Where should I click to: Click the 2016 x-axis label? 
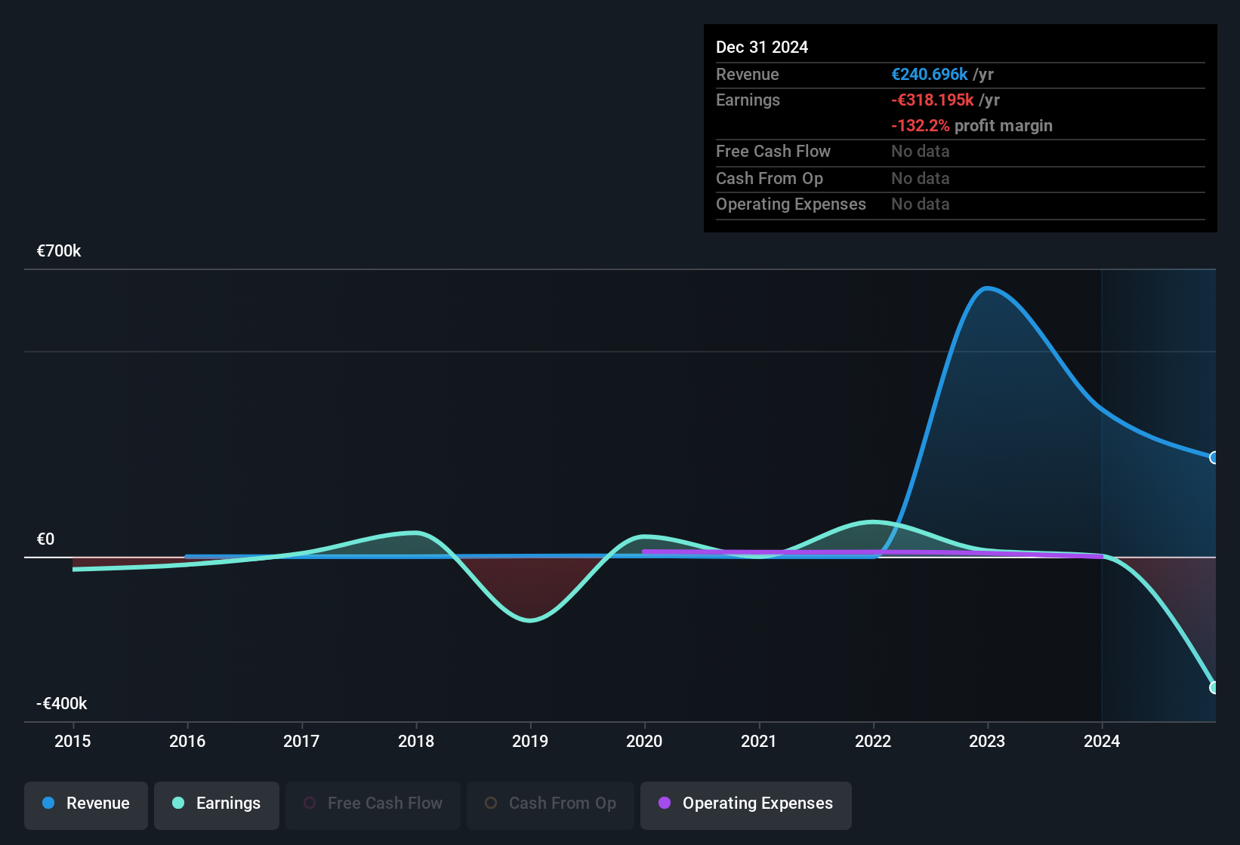click(187, 741)
